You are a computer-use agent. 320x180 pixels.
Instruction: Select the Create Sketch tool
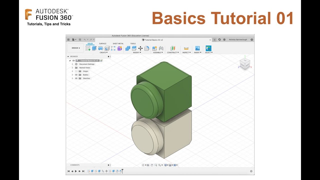(x=88, y=48)
